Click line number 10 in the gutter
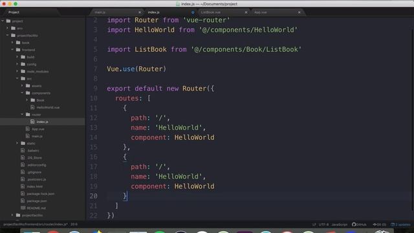Image resolution: width=414 pixels, height=233 pixels. pos(93,98)
